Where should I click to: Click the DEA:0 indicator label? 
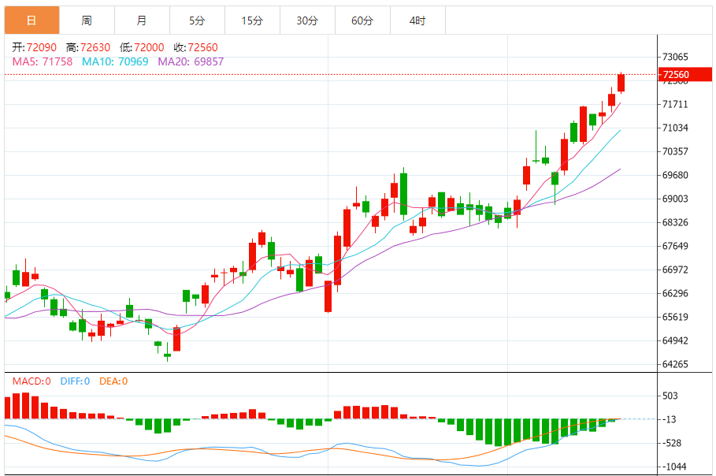[113, 381]
